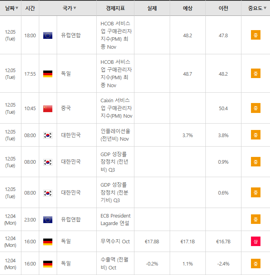Click the 예상 column header
Image resolution: width=270 pixels, height=275 pixels.
point(188,8)
